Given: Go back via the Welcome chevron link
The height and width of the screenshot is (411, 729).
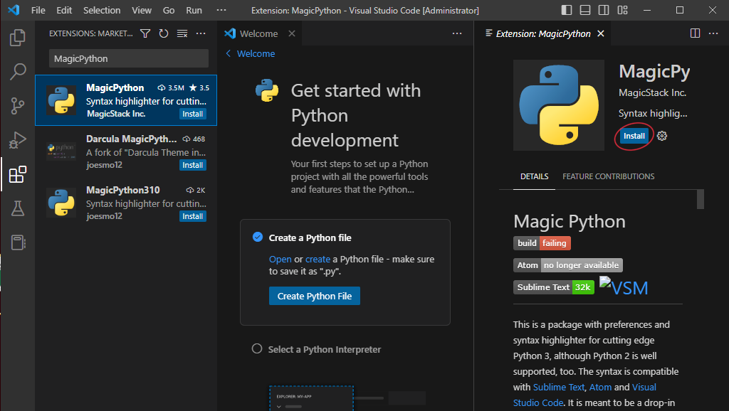Looking at the screenshot, I should click(251, 54).
